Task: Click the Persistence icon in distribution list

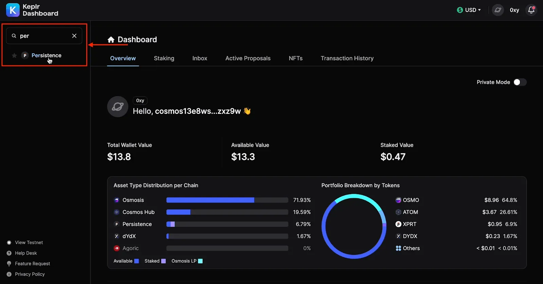Action: tap(116, 224)
